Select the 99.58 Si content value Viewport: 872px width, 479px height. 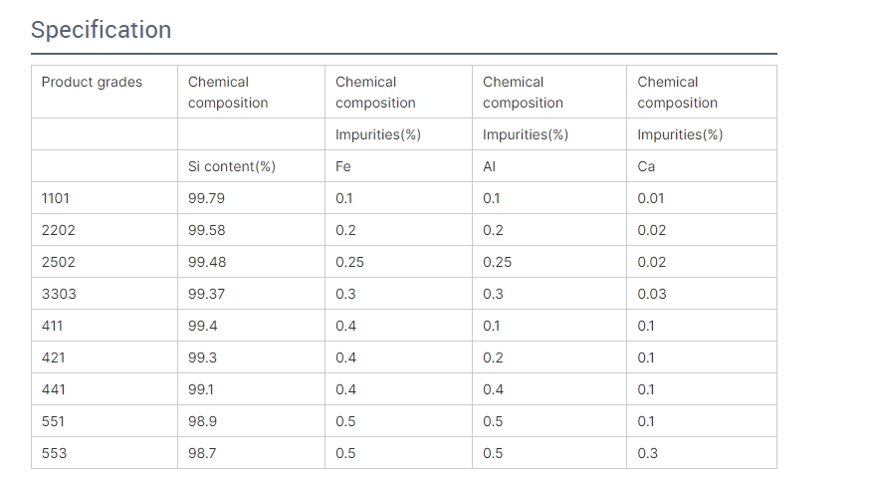(206, 230)
